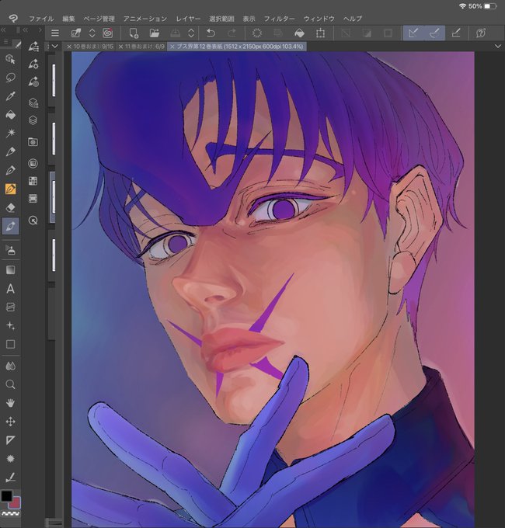Select the Hand move-canvas tool
The height and width of the screenshot is (528, 505).
pyautogui.click(x=10, y=403)
